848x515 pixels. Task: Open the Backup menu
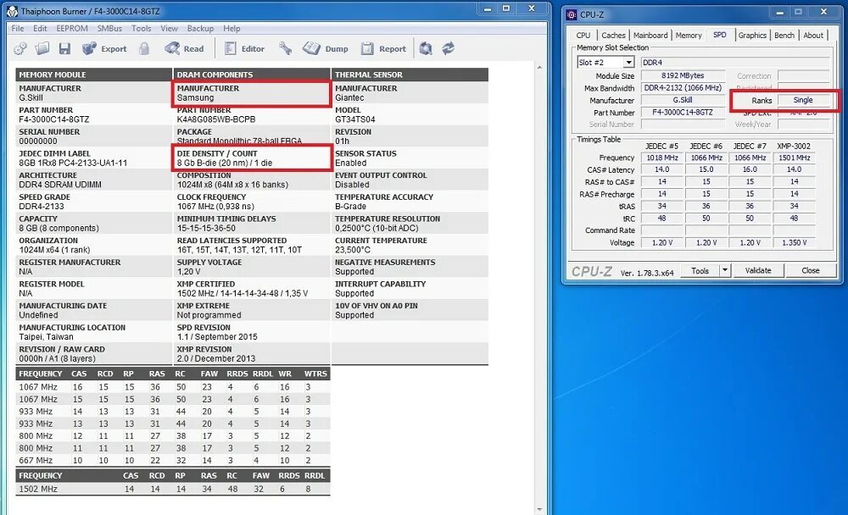click(x=200, y=28)
